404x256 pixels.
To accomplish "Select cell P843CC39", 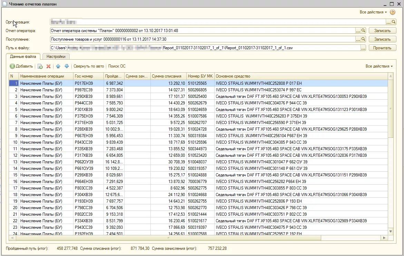I will [88, 142].
